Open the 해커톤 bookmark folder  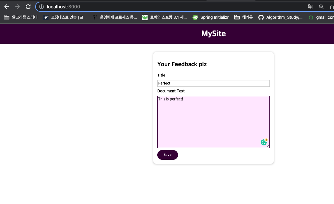click(243, 17)
